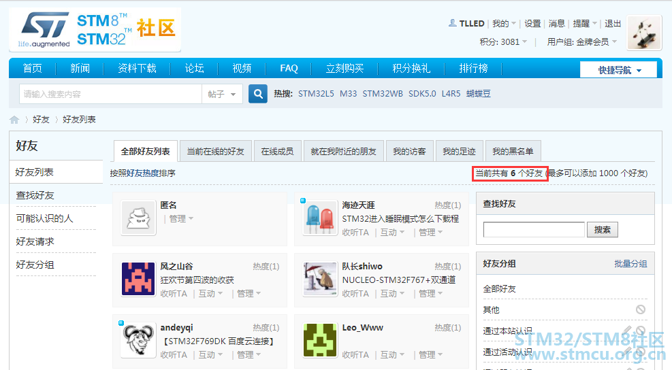Click the magnifier search icon button
672x370 pixels.
[258, 94]
